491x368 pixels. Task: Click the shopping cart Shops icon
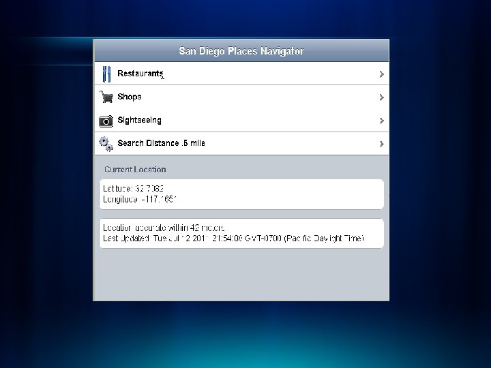106,97
